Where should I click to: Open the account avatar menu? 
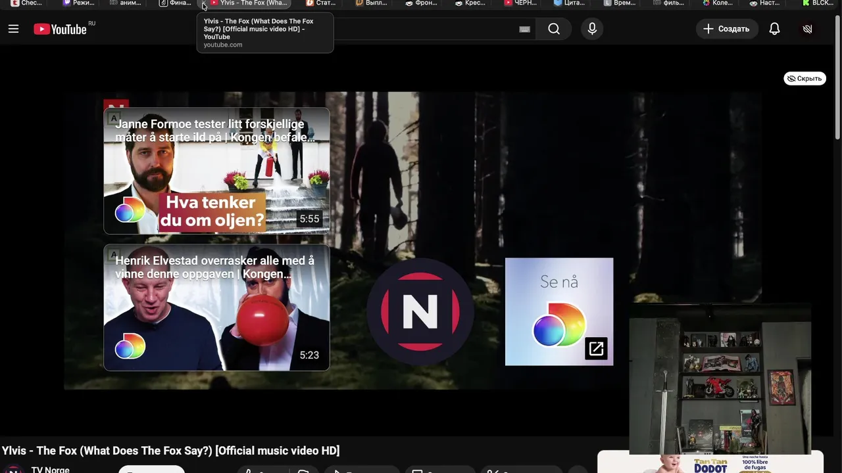[808, 29]
